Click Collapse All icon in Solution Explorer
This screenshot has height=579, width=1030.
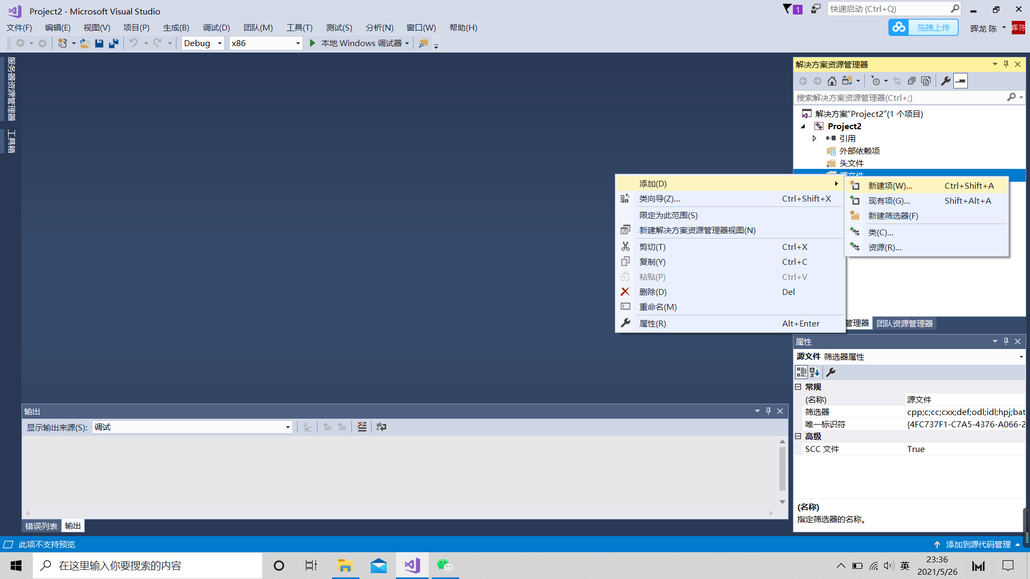pyautogui.click(x=911, y=81)
